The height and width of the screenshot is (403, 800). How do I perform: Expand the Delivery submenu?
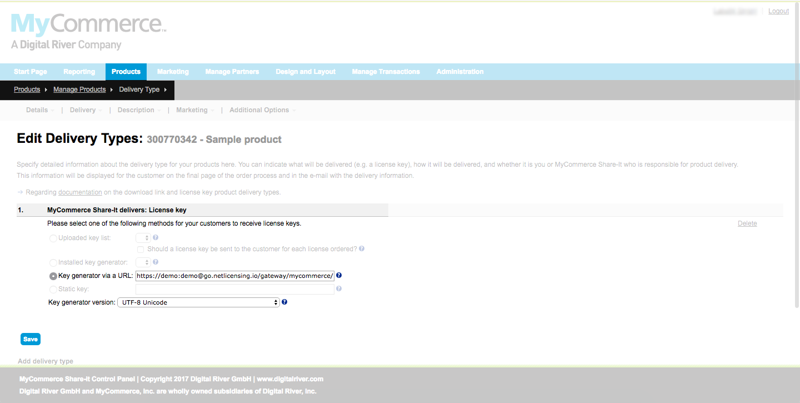[86, 110]
